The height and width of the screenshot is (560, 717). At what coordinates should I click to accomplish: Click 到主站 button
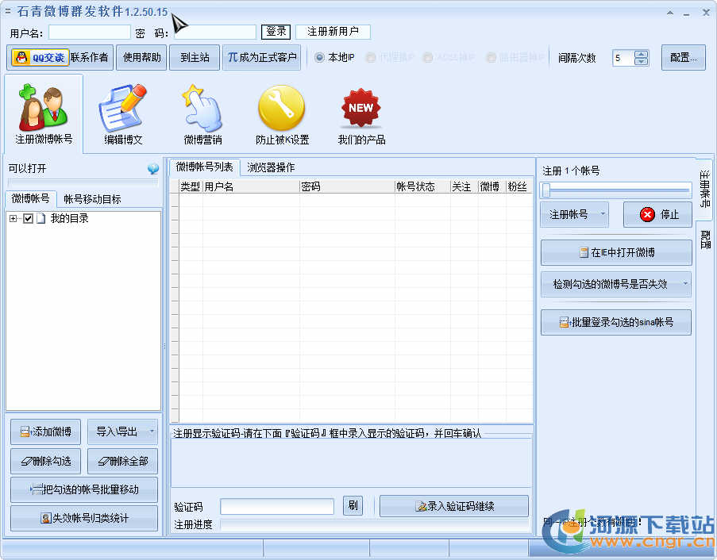click(x=195, y=58)
